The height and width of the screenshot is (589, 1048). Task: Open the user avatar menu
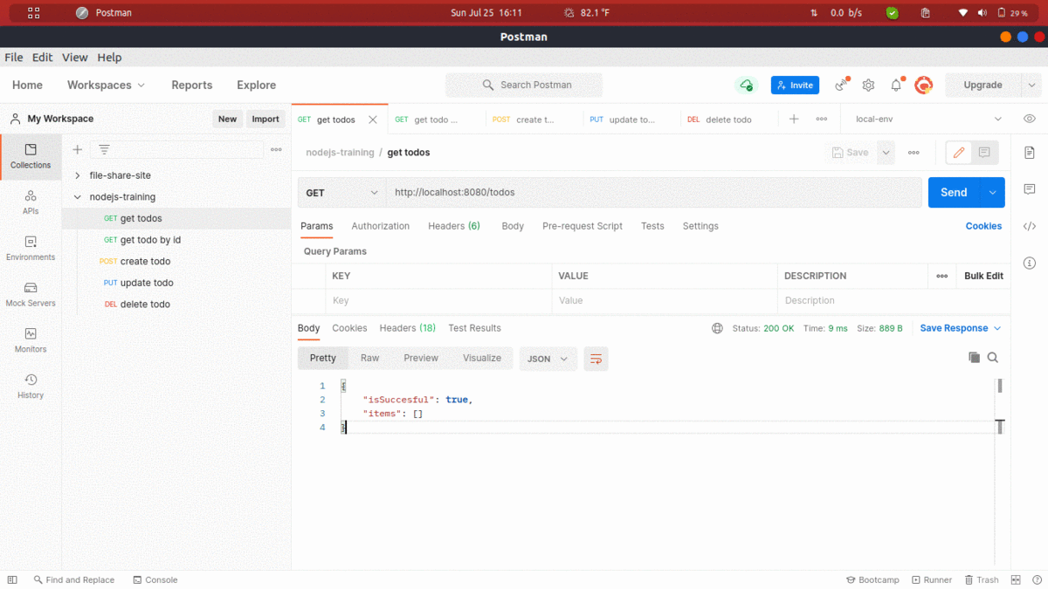[924, 85]
